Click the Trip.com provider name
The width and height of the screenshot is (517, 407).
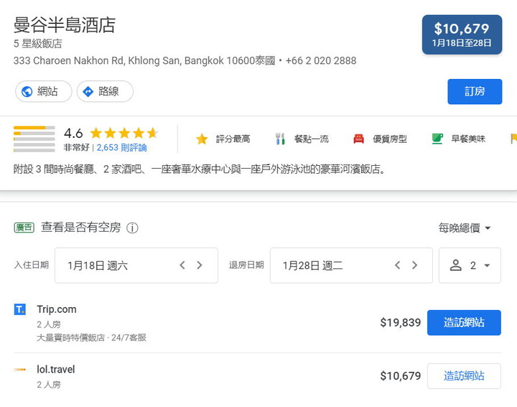click(57, 309)
